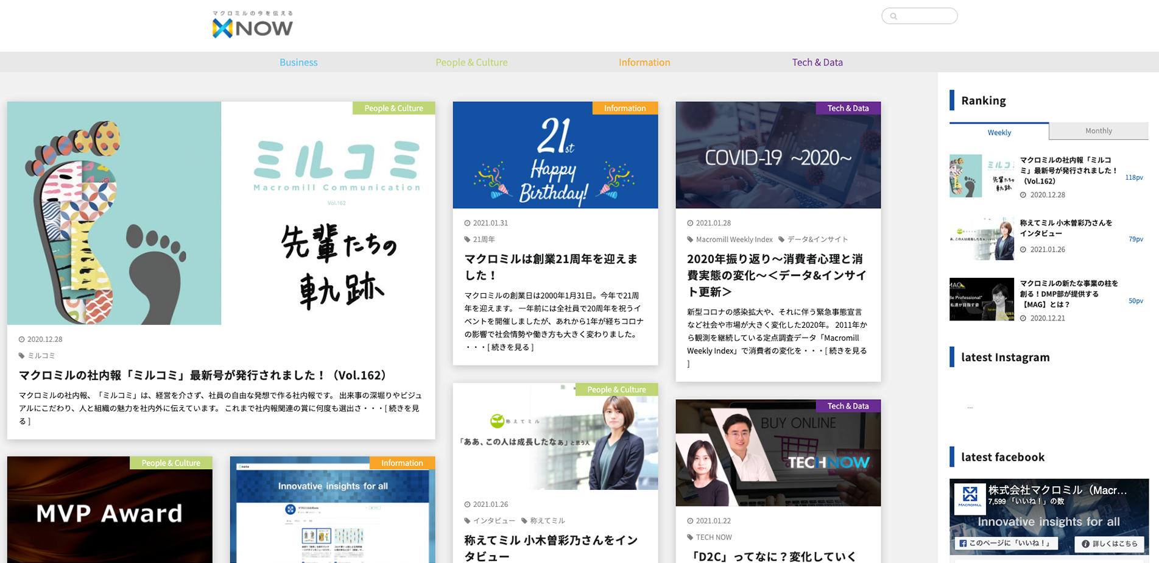The width and height of the screenshot is (1159, 563).
Task: Click the tag icon beside インタビュー
Action: tap(467, 521)
